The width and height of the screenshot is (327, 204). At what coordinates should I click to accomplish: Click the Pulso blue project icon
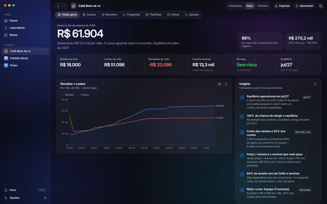click(6, 65)
